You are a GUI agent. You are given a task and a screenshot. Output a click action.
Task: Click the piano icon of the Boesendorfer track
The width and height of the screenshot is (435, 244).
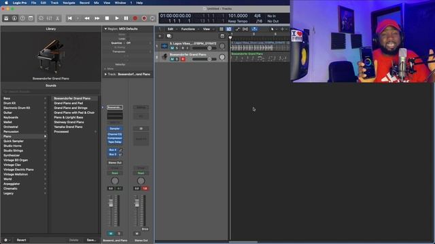(x=164, y=57)
